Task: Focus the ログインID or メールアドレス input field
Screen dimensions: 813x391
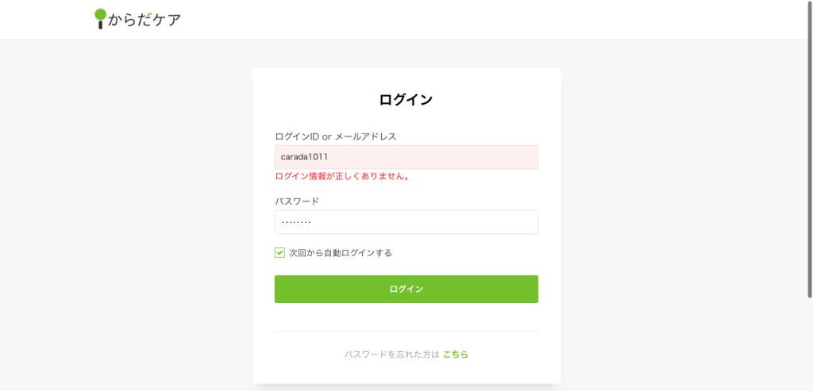Action: click(406, 157)
